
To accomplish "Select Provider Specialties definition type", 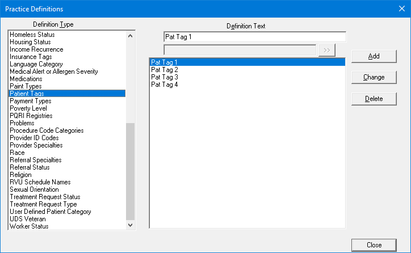I will point(36,145).
